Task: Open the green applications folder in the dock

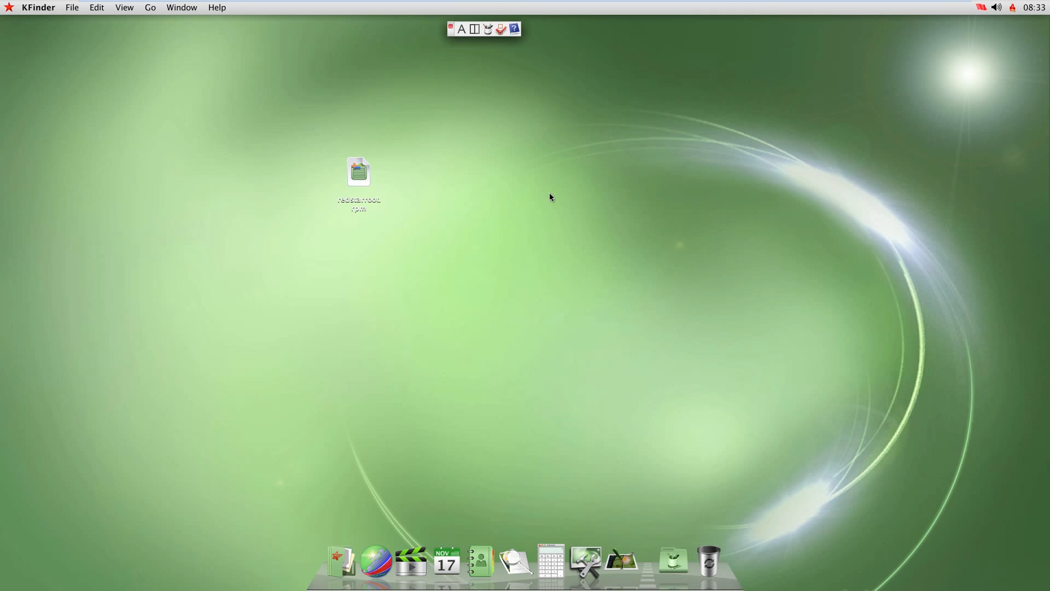Action: click(x=673, y=561)
